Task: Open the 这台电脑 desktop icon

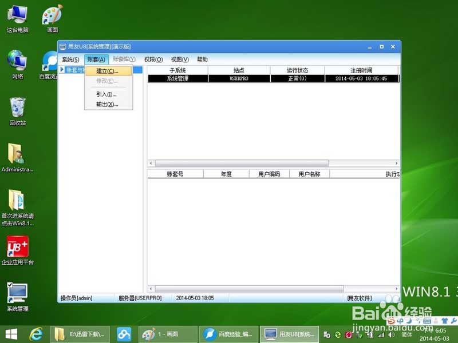Action: tap(18, 19)
